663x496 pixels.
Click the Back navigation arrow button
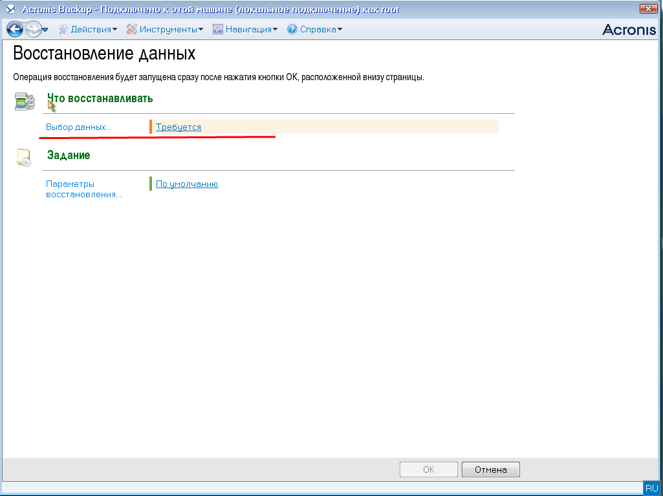pos(15,29)
